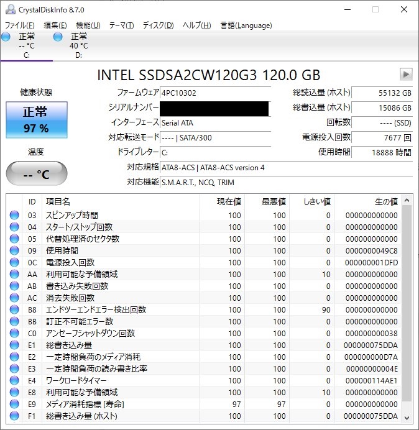The width and height of the screenshot is (419, 430).
Task: Click status orb for row 04 スタート/ストップ回数
Action: [14, 227]
